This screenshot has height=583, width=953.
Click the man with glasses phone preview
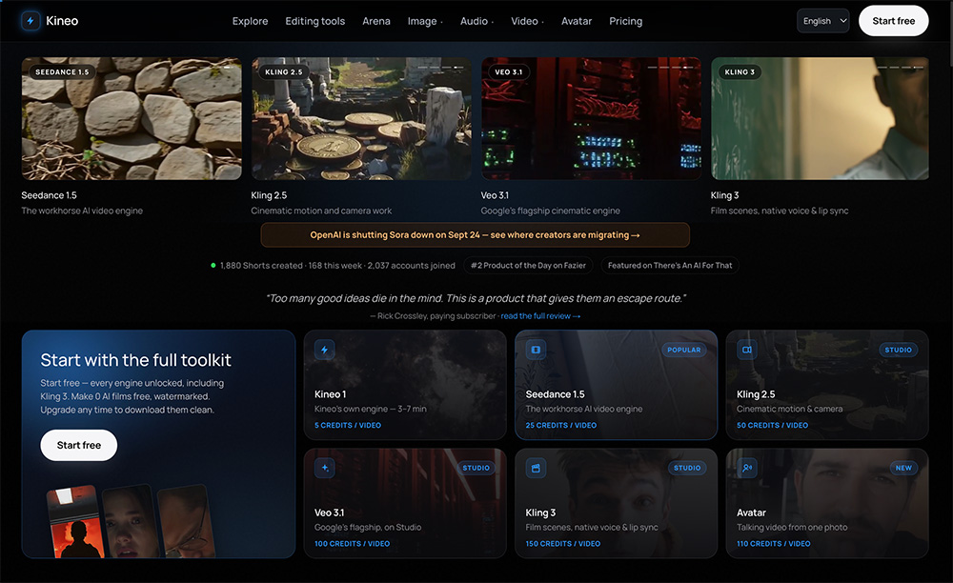[186, 522]
